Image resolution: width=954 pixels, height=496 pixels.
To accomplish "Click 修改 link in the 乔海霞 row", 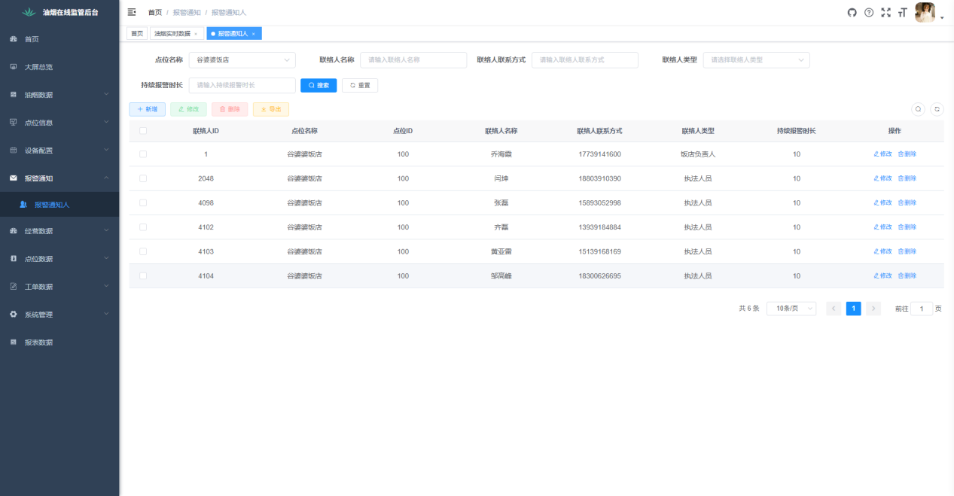I will pos(882,154).
